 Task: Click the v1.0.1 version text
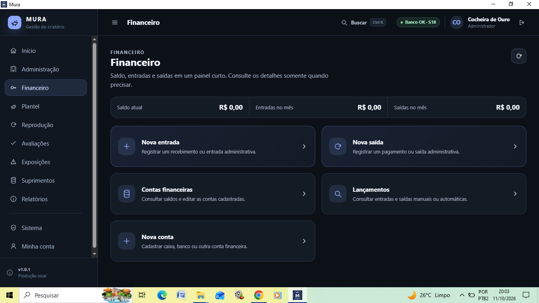24,269
